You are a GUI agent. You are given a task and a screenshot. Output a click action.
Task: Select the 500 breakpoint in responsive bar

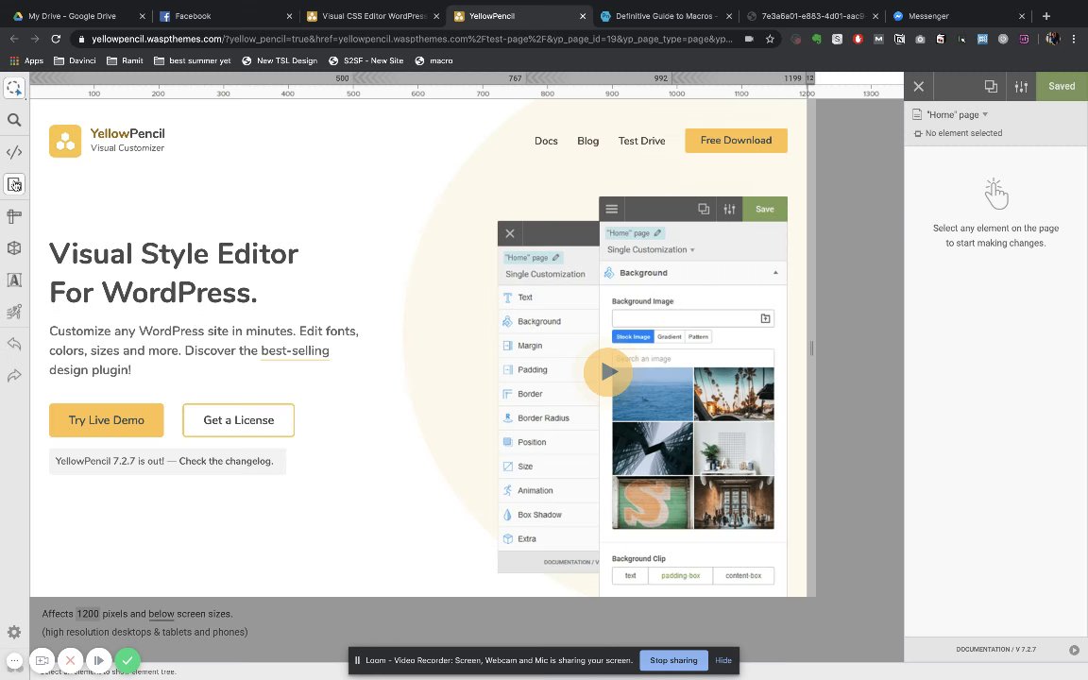[342, 78]
